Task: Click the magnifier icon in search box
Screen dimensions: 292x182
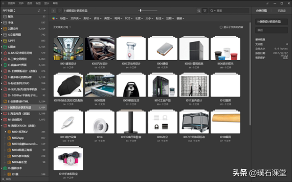Action: pos(212,11)
